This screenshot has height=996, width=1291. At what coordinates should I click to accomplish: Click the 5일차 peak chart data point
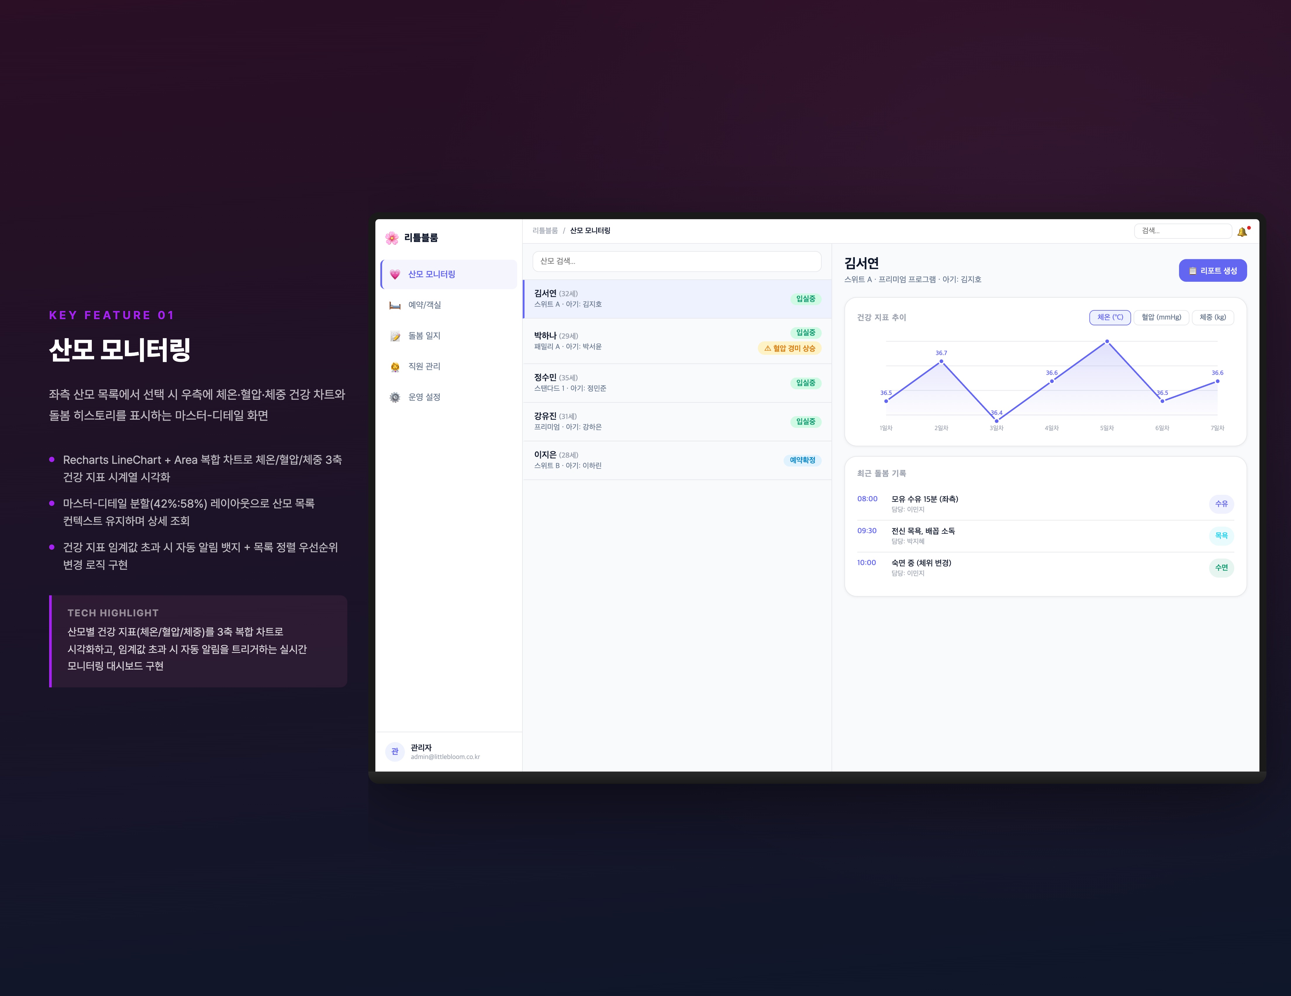(x=1107, y=342)
